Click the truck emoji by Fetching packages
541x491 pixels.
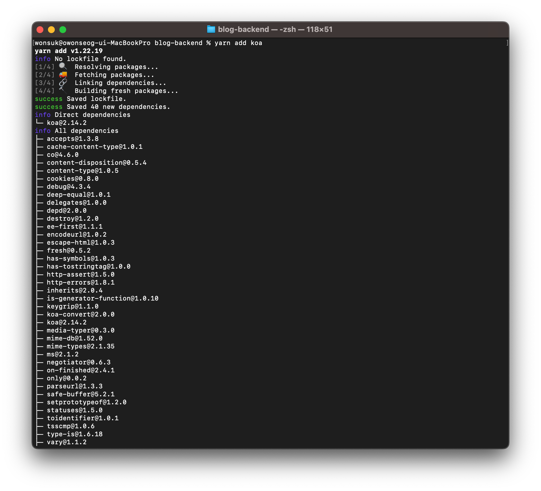(63, 74)
